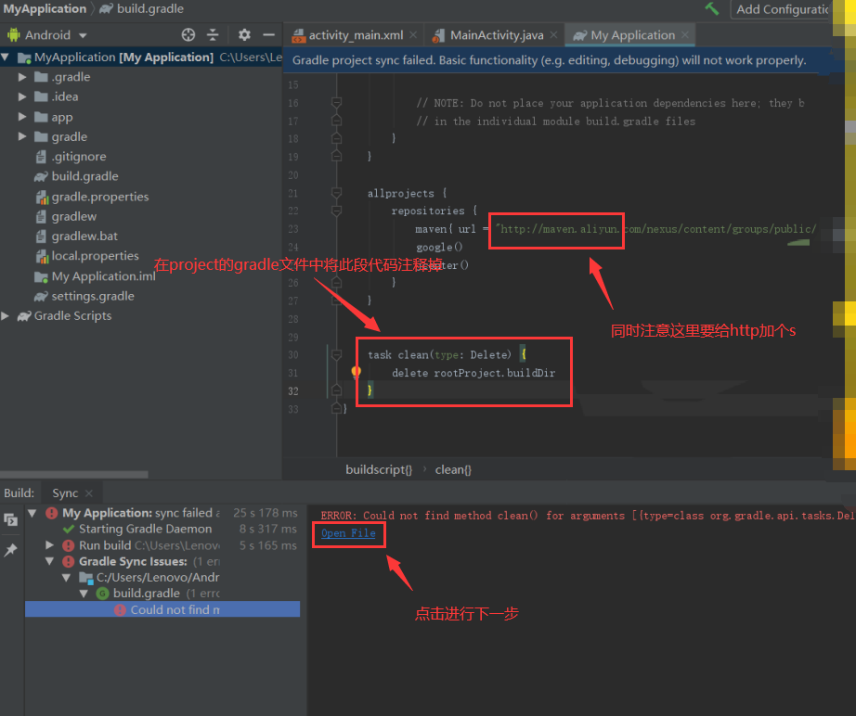Click the maven aliyun URL string on line 23

656,229
